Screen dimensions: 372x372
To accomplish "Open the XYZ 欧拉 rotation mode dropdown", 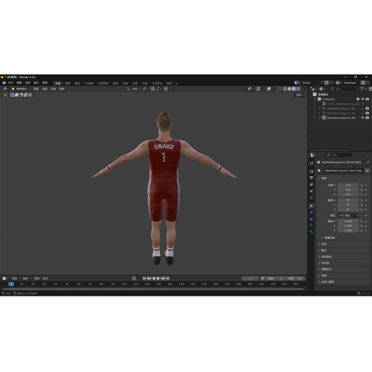I will (348, 216).
